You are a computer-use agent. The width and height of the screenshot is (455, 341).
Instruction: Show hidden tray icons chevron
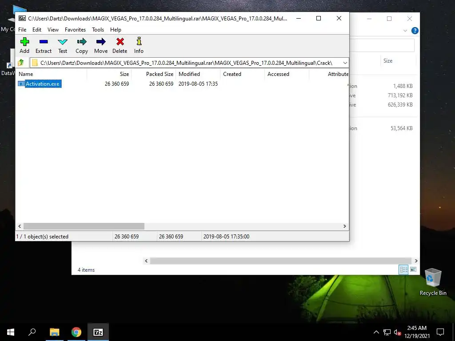pyautogui.click(x=376, y=332)
